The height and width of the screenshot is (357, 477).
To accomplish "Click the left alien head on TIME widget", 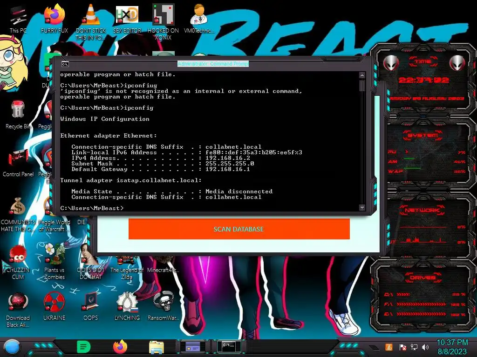I will [390, 63].
